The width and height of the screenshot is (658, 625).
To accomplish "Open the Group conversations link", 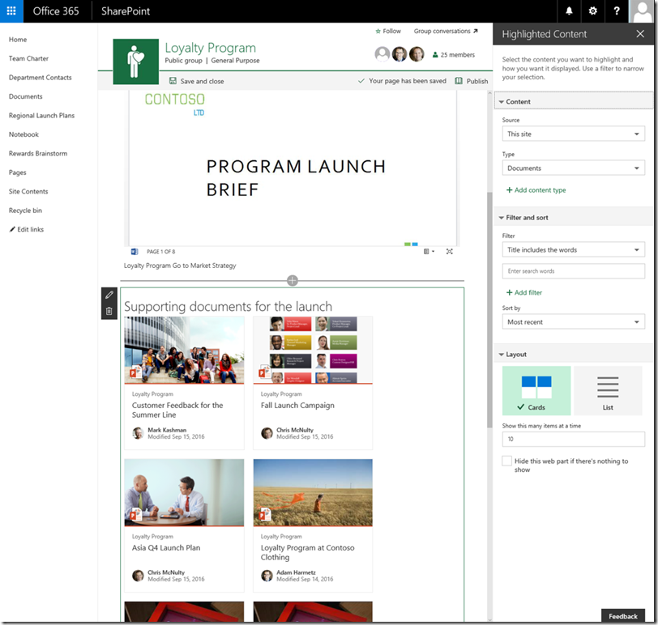I will click(446, 31).
